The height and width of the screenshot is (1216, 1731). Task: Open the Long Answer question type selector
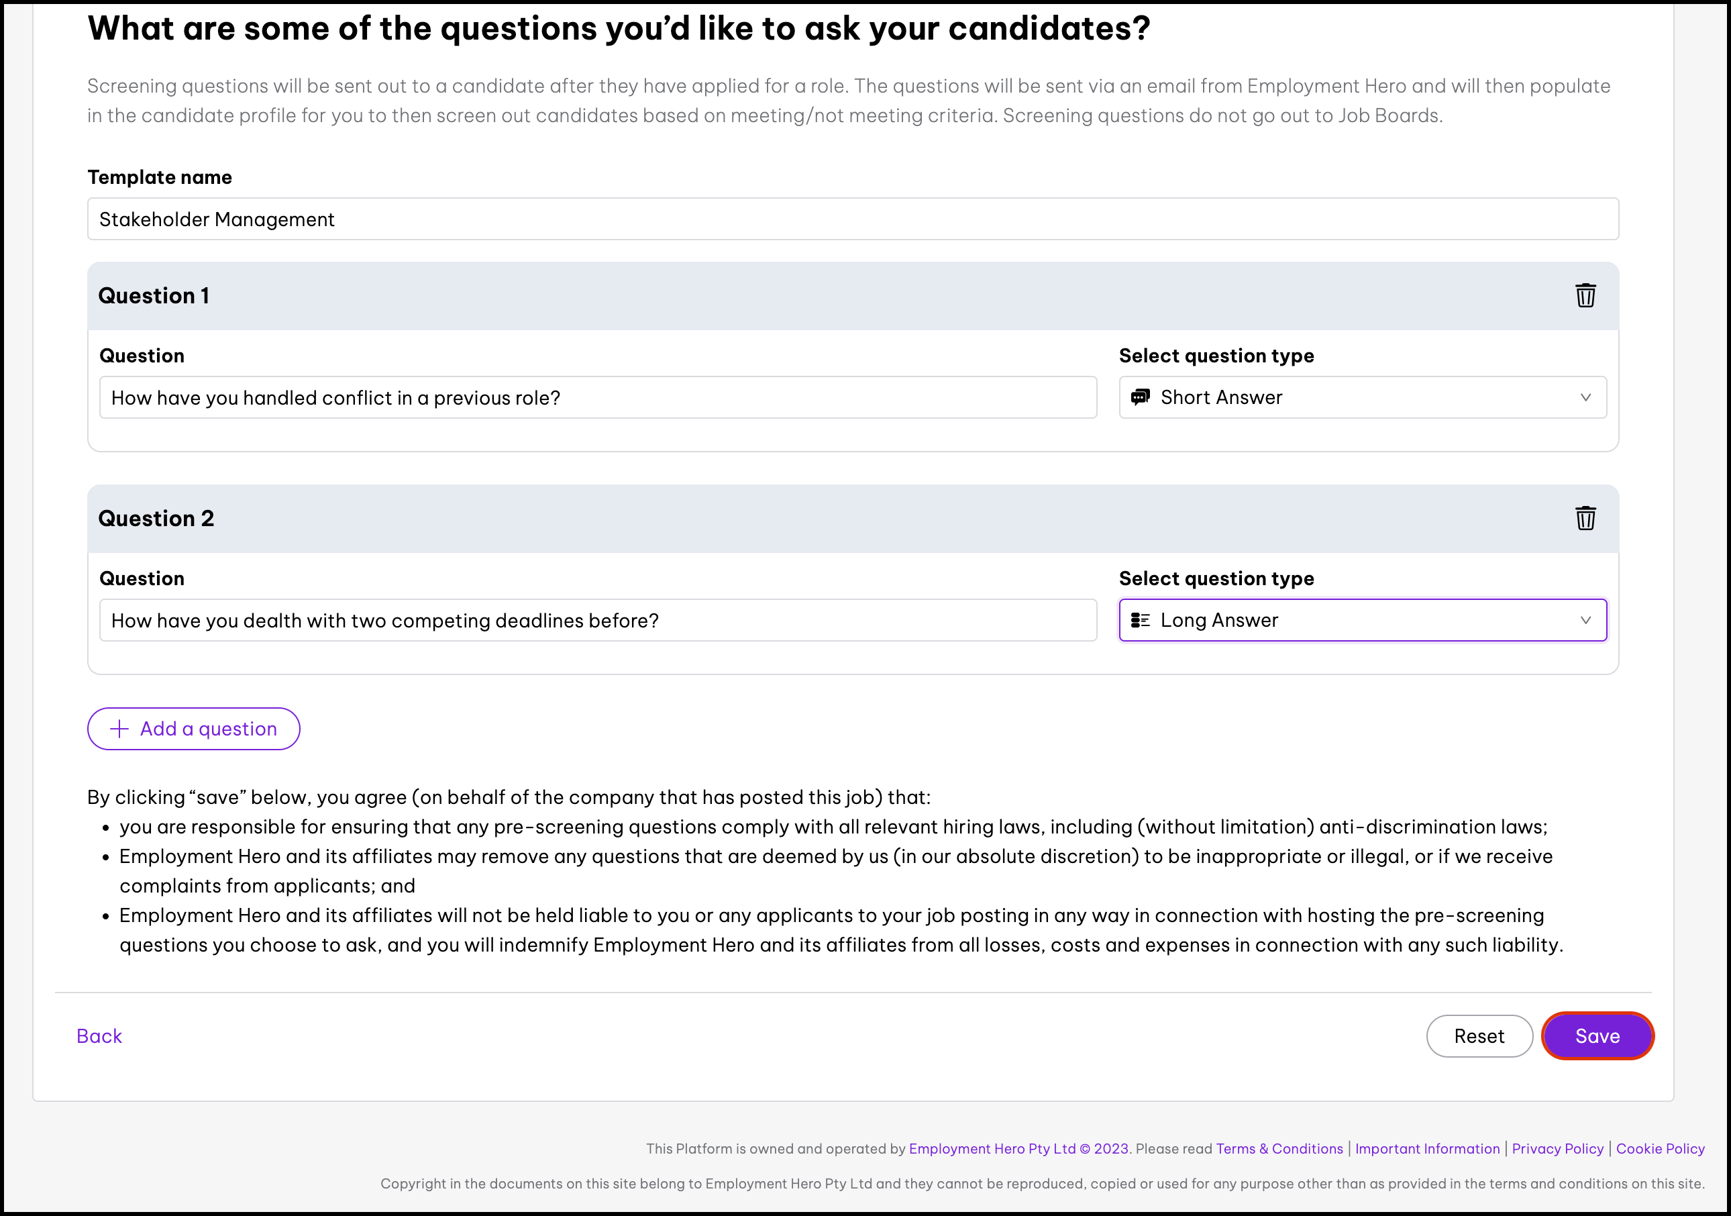tap(1361, 619)
